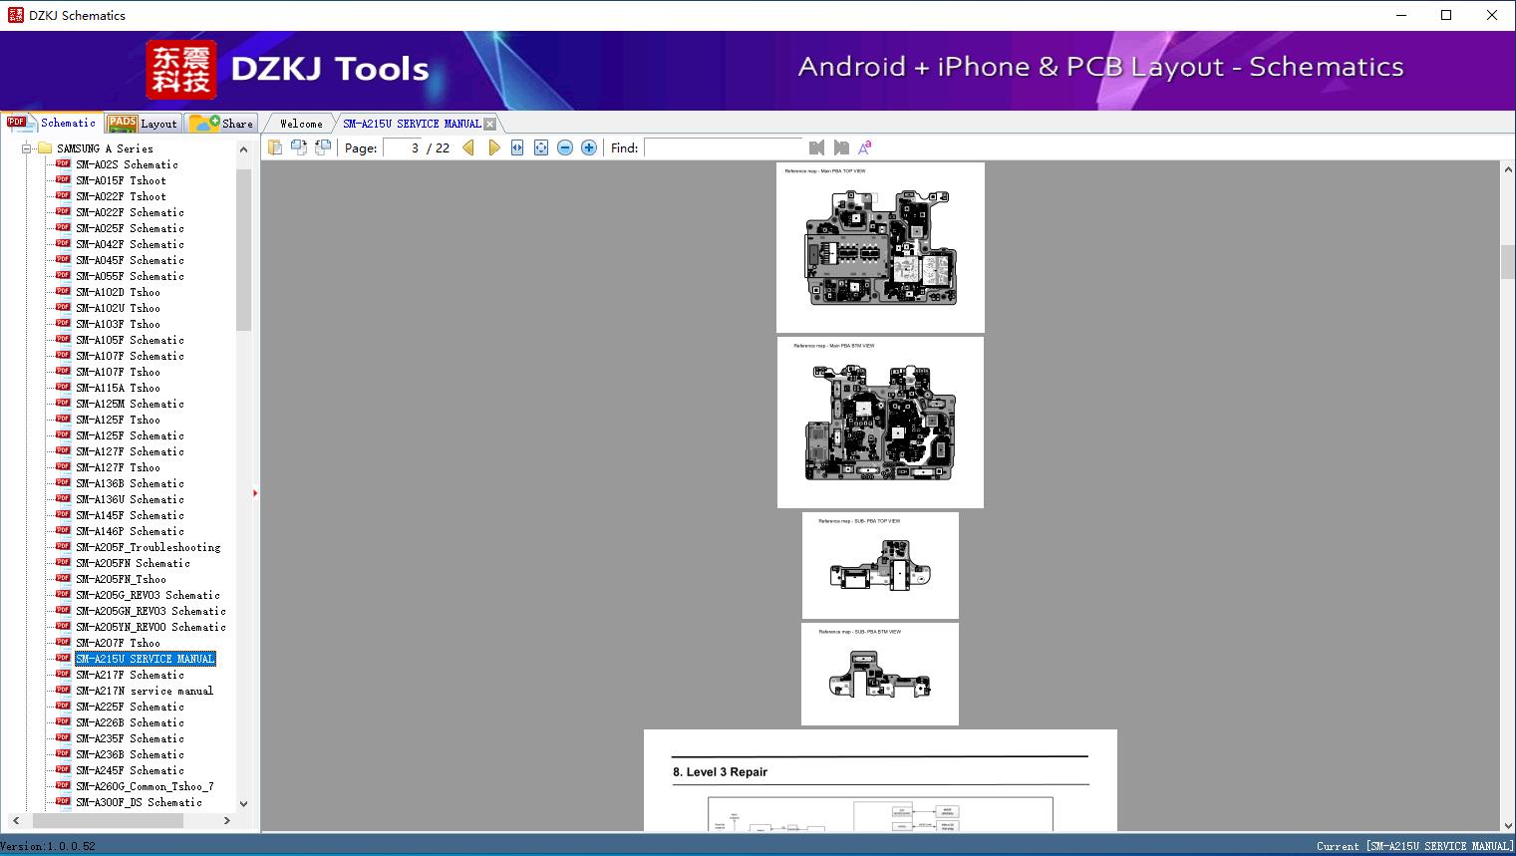The width and height of the screenshot is (1516, 856).
Task: Open SM-A205FN Schematic
Action: [133, 563]
